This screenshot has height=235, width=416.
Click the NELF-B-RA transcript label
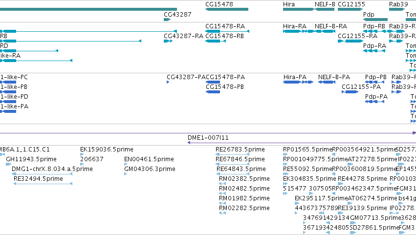point(331,26)
